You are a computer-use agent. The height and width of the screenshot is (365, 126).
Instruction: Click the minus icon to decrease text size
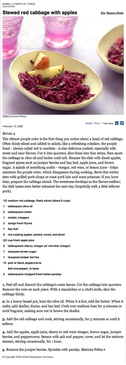pyautogui.click(x=117, y=123)
